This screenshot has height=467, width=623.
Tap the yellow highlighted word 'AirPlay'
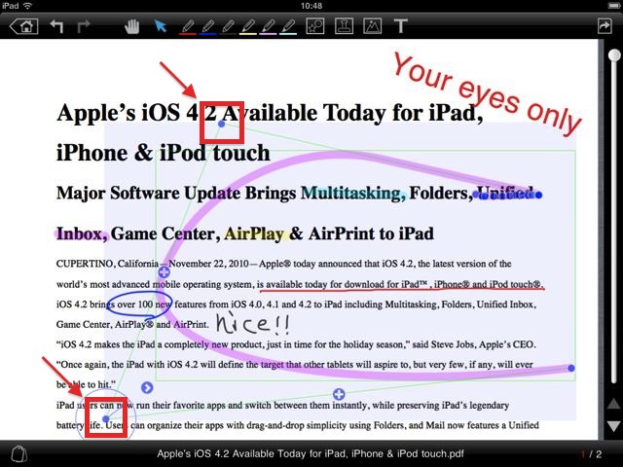coord(254,233)
